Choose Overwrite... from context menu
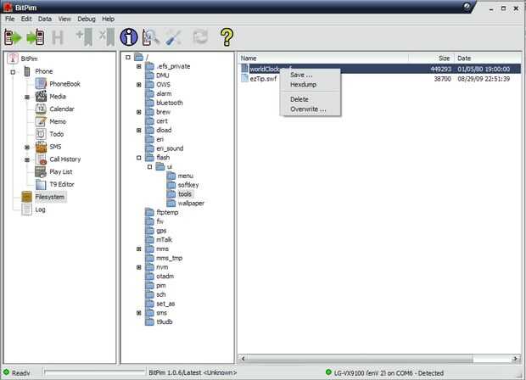Image resolution: width=526 pixels, height=380 pixels. [x=311, y=109]
